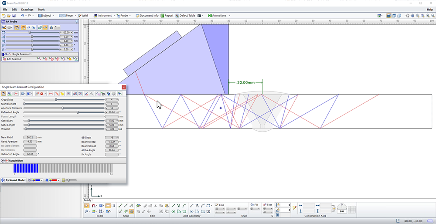Image resolution: width=436 pixels, height=224 pixels.
Task: Toggle the By Sound Mode button
Action: coord(13,180)
